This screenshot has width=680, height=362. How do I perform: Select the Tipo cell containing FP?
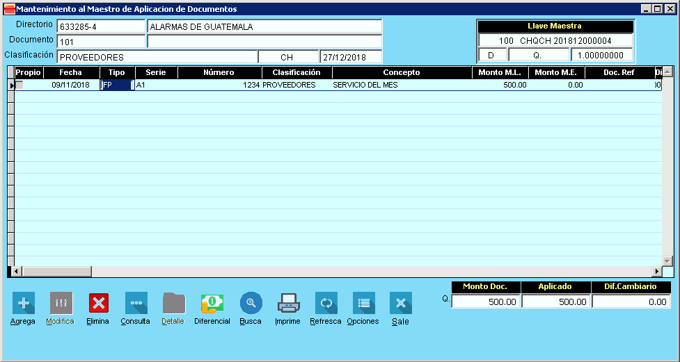(117, 85)
